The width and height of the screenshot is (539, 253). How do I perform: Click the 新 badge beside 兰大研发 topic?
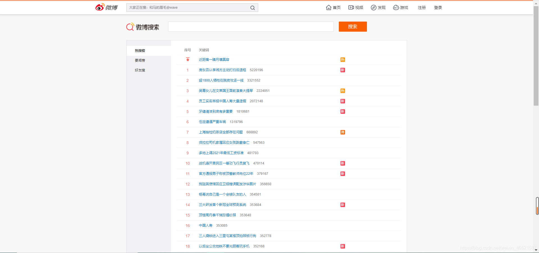click(x=343, y=205)
